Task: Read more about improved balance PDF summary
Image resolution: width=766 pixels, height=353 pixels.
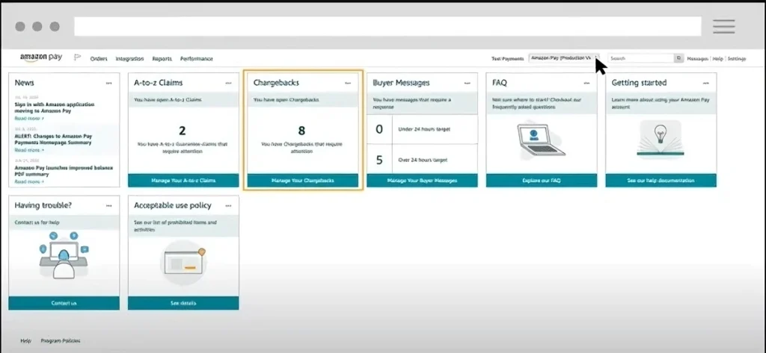Action: tap(29, 181)
